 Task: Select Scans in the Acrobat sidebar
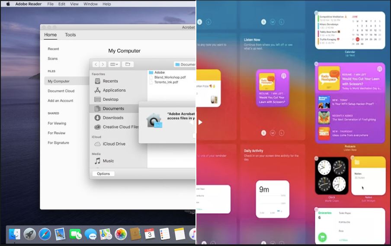coord(53,58)
